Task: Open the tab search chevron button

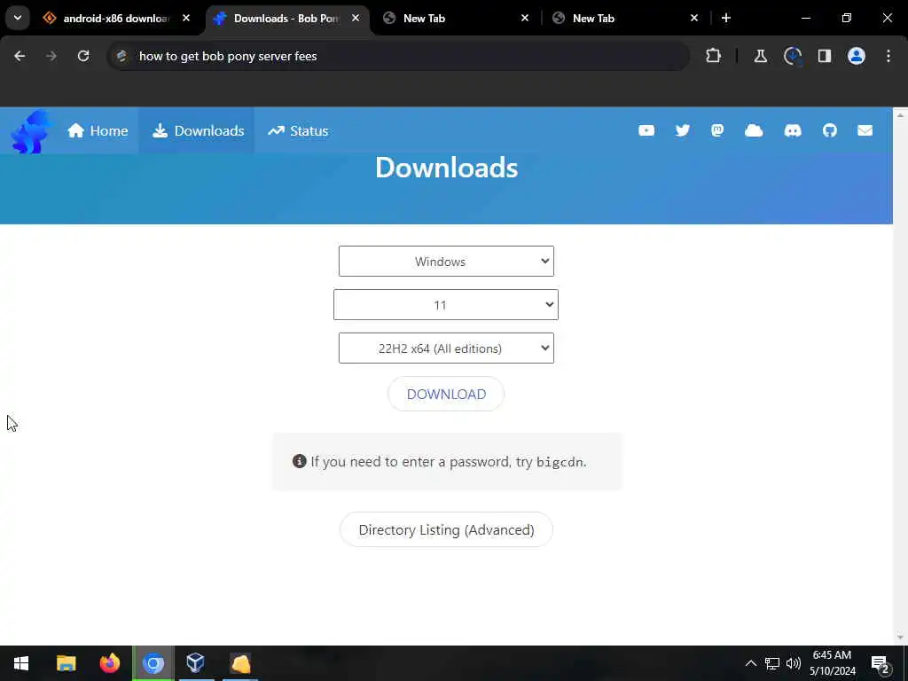Action: (18, 18)
